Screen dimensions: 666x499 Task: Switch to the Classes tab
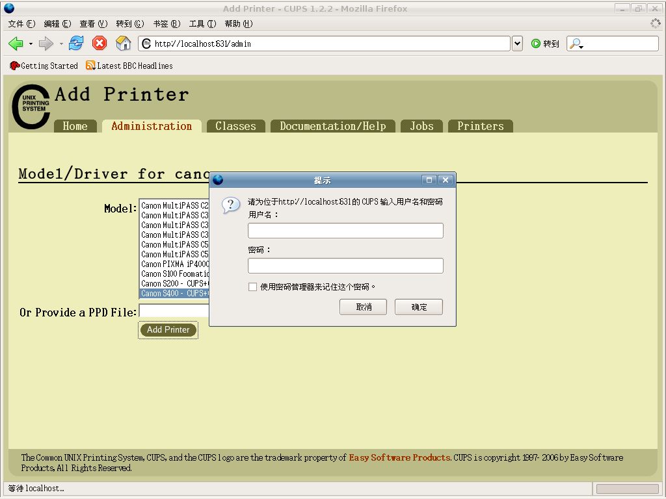coord(235,126)
